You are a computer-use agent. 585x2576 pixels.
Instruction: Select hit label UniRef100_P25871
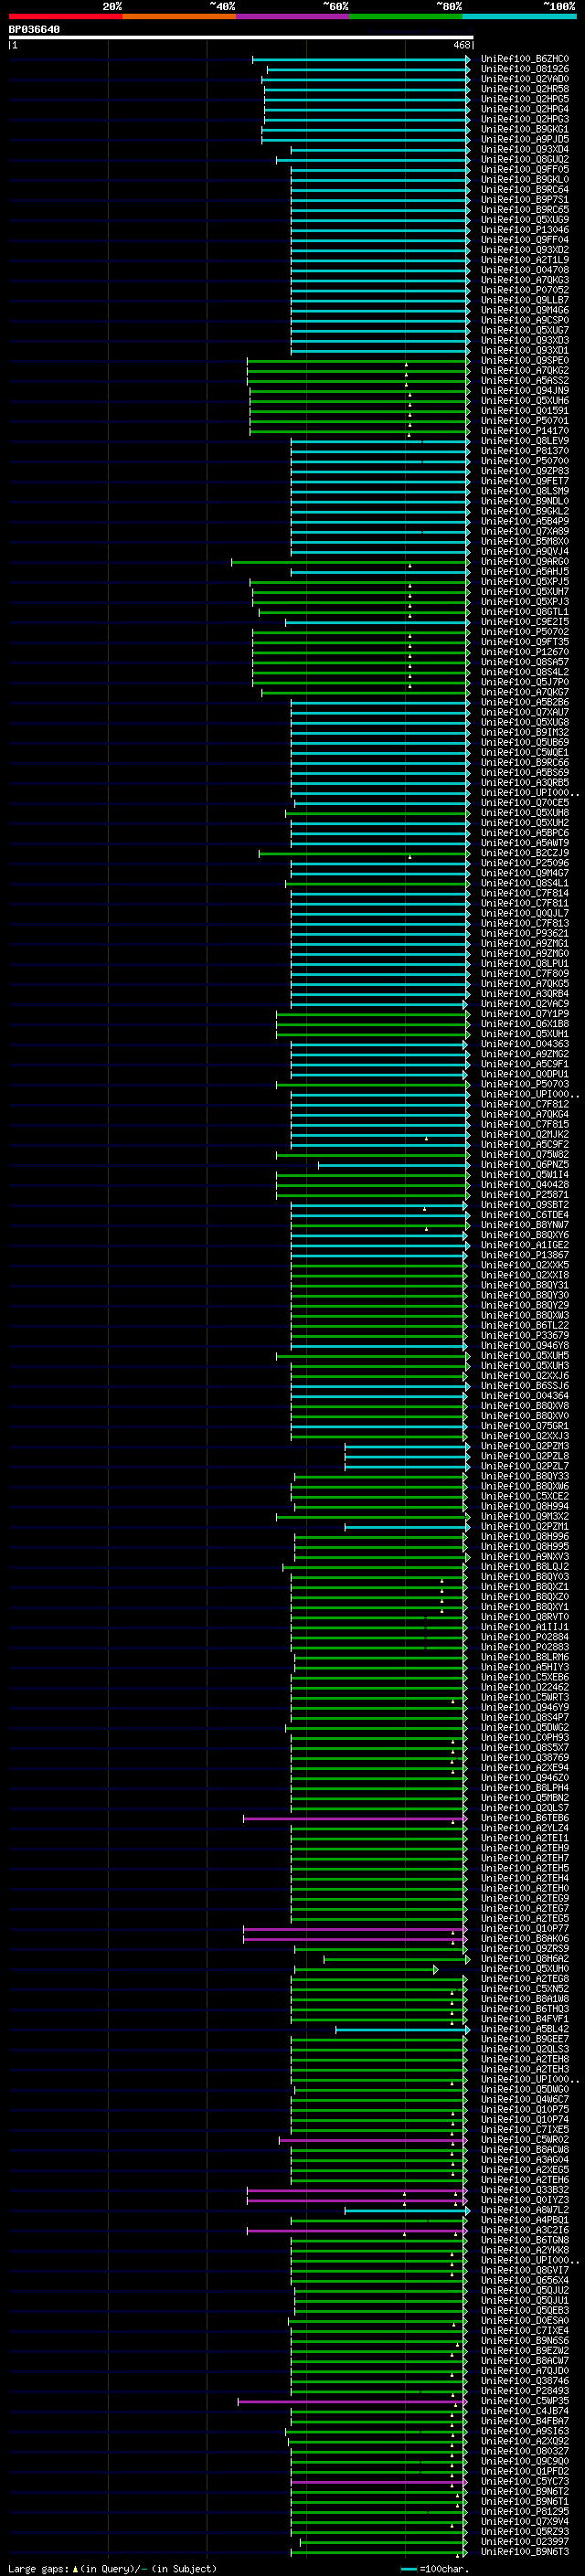[x=525, y=1195]
